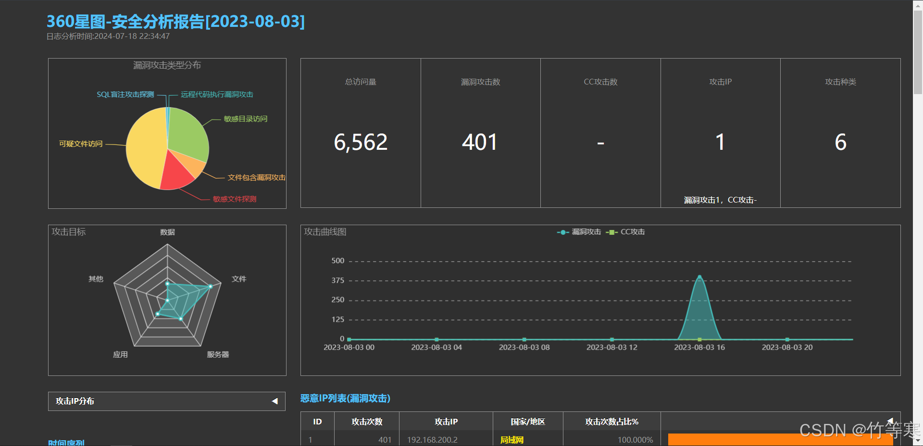The image size is (923, 446).
Task: Select the 文件包含漏洞攻击 pie label
Action: coord(256,178)
